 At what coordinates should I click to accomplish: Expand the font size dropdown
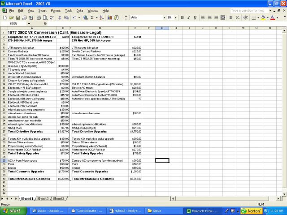pos(175,17)
